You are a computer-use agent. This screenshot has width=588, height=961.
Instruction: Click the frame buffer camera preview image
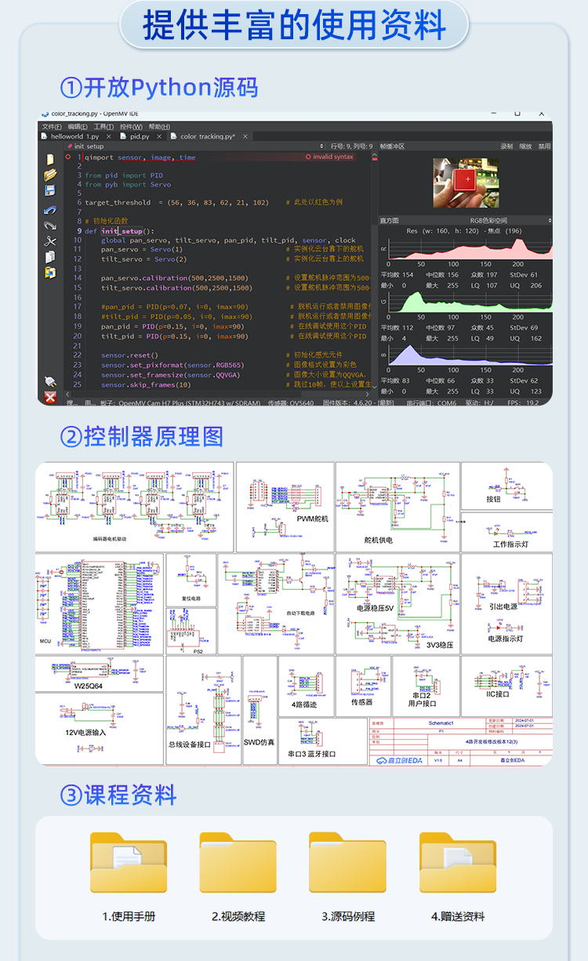coord(466,182)
